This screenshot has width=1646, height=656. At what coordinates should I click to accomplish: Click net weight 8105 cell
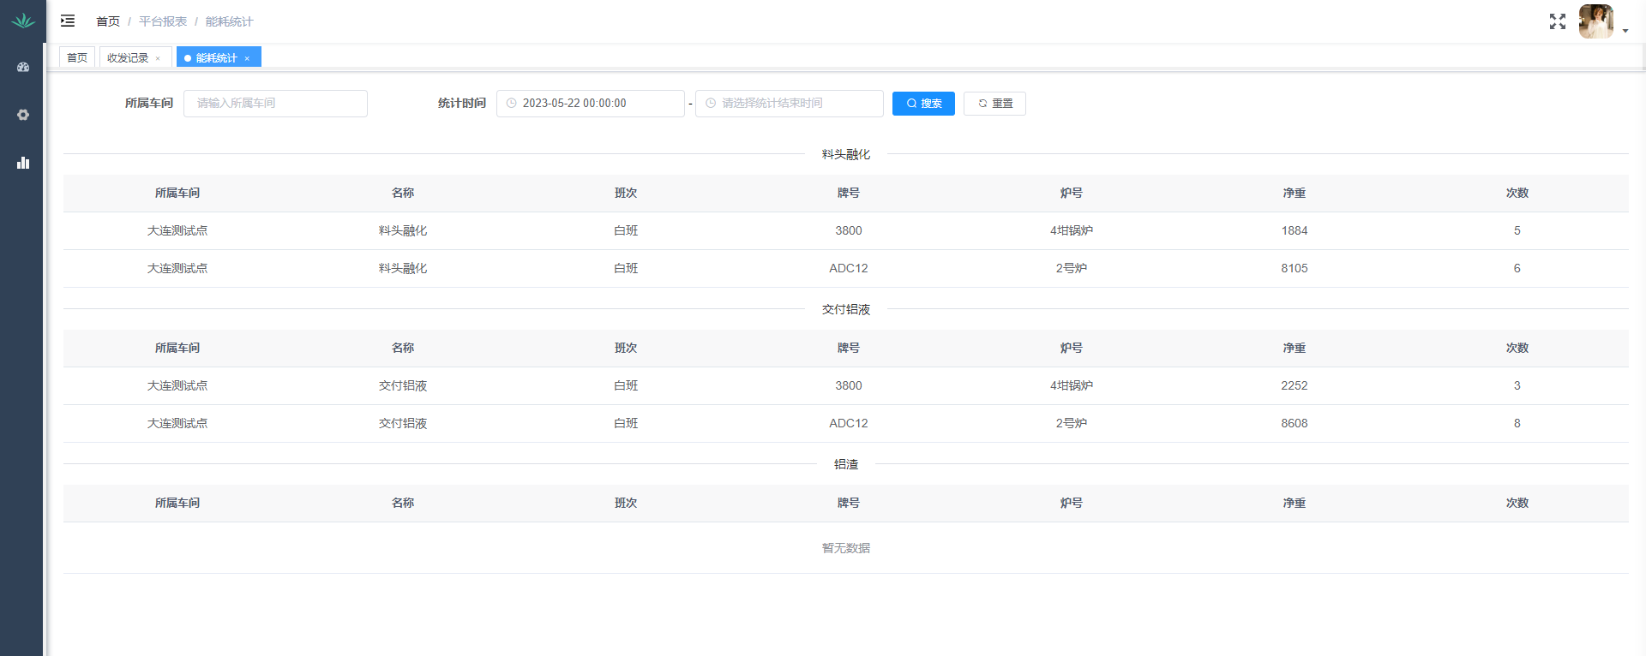pos(1295,269)
